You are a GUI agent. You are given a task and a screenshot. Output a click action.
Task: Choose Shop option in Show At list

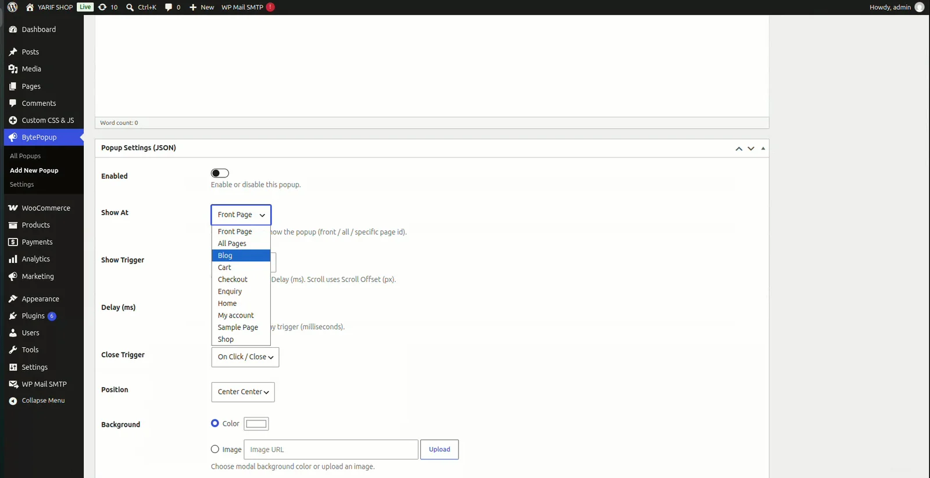(241, 340)
